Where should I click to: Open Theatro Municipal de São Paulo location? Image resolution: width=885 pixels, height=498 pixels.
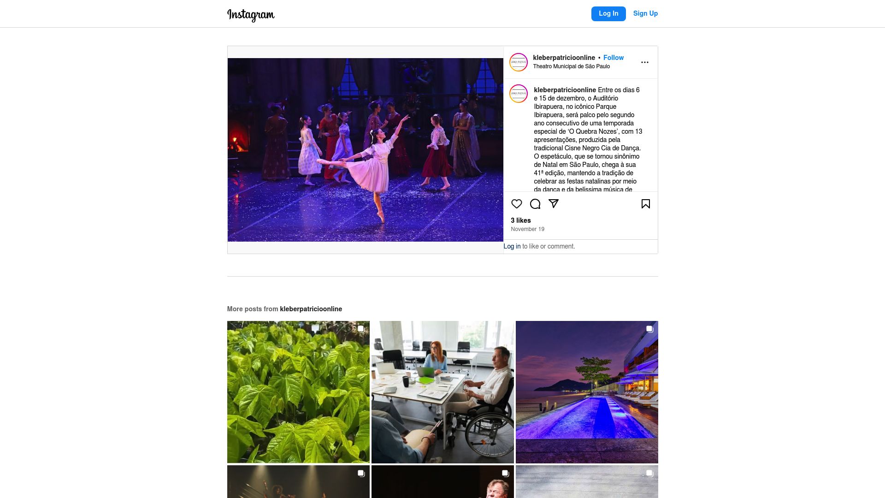pos(571,66)
